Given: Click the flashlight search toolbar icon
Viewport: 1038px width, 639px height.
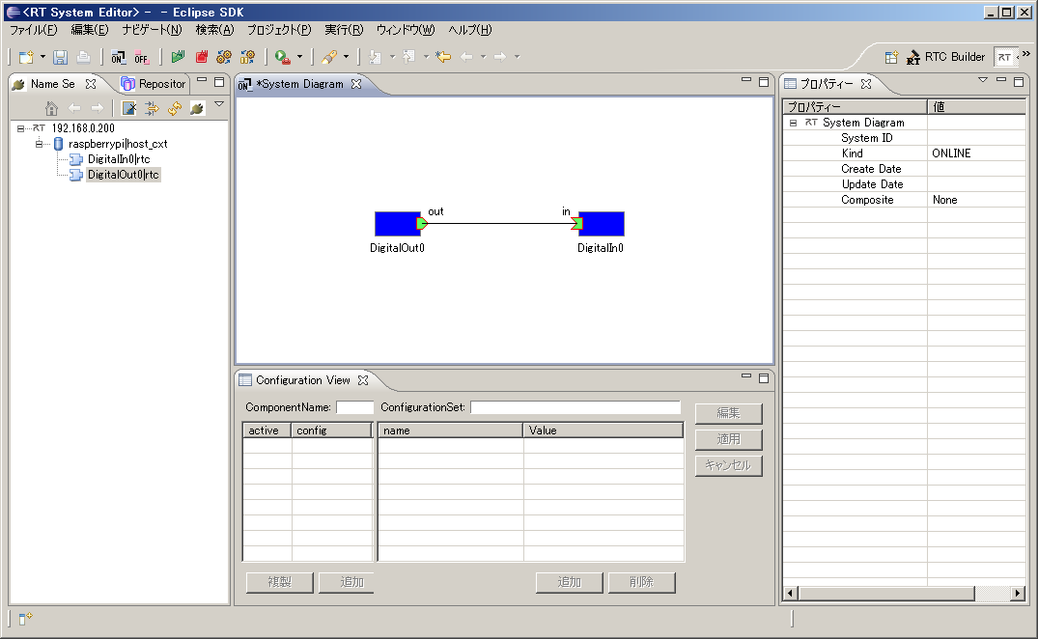Looking at the screenshot, I should tap(329, 58).
